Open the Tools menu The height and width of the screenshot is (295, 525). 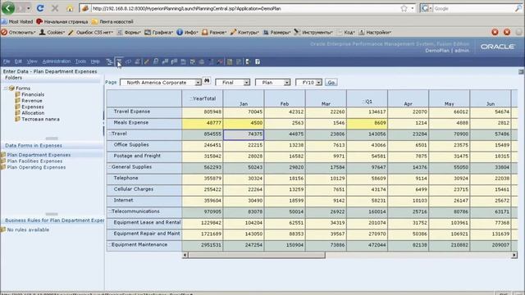[x=80, y=61]
